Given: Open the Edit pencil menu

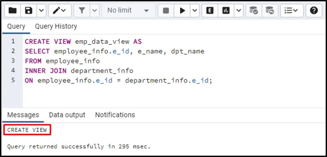Looking at the screenshot, I should tap(60, 11).
